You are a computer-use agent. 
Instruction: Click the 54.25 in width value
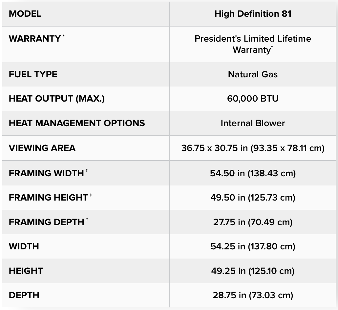click(x=253, y=246)
